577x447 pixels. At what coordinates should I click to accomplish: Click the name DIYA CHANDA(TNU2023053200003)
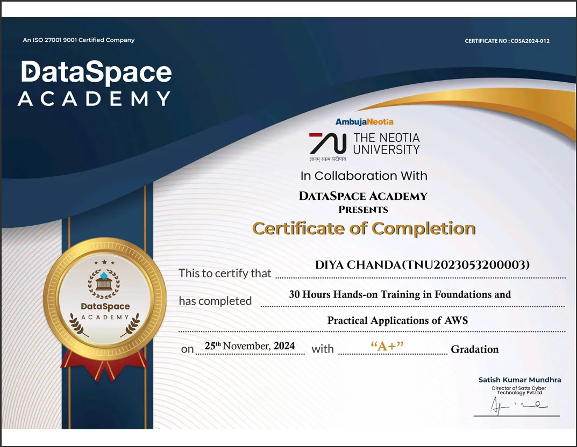click(x=423, y=265)
